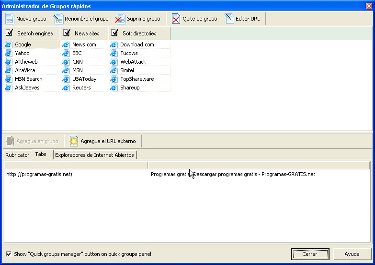The image size is (375, 265).
Task: Click the Programas gratis page title cell
Action: coord(233,174)
